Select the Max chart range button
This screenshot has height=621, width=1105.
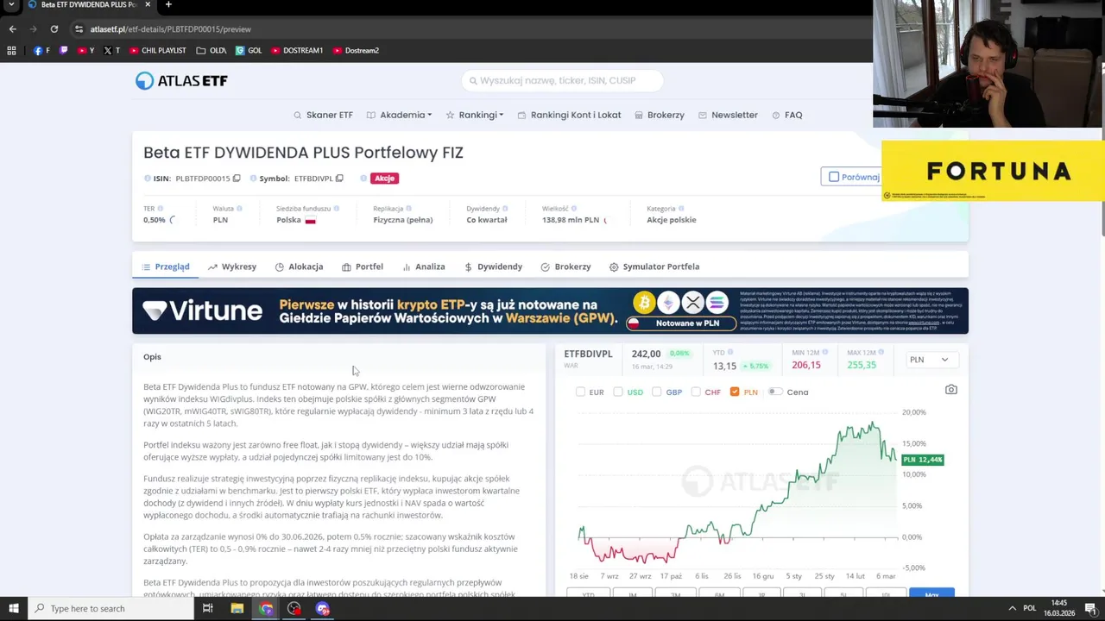pos(931,593)
